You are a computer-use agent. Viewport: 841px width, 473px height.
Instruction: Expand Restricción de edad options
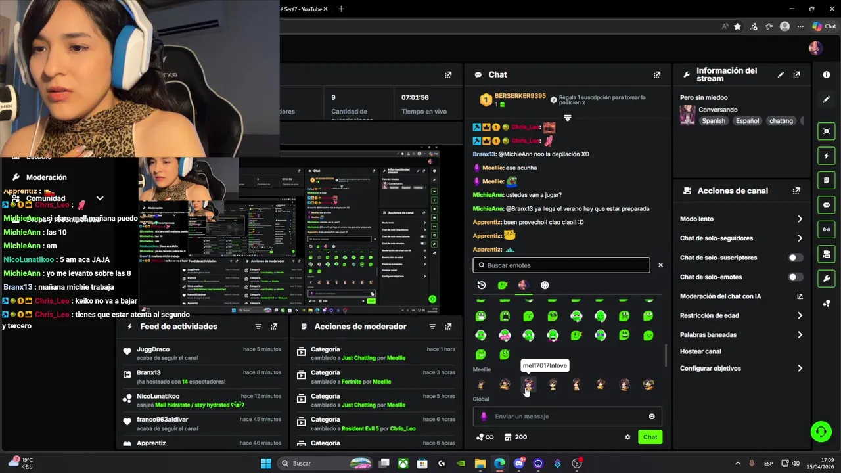point(800,315)
